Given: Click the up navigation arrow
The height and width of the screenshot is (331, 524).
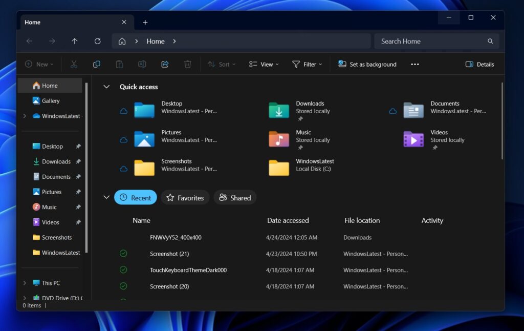Looking at the screenshot, I should (74, 41).
